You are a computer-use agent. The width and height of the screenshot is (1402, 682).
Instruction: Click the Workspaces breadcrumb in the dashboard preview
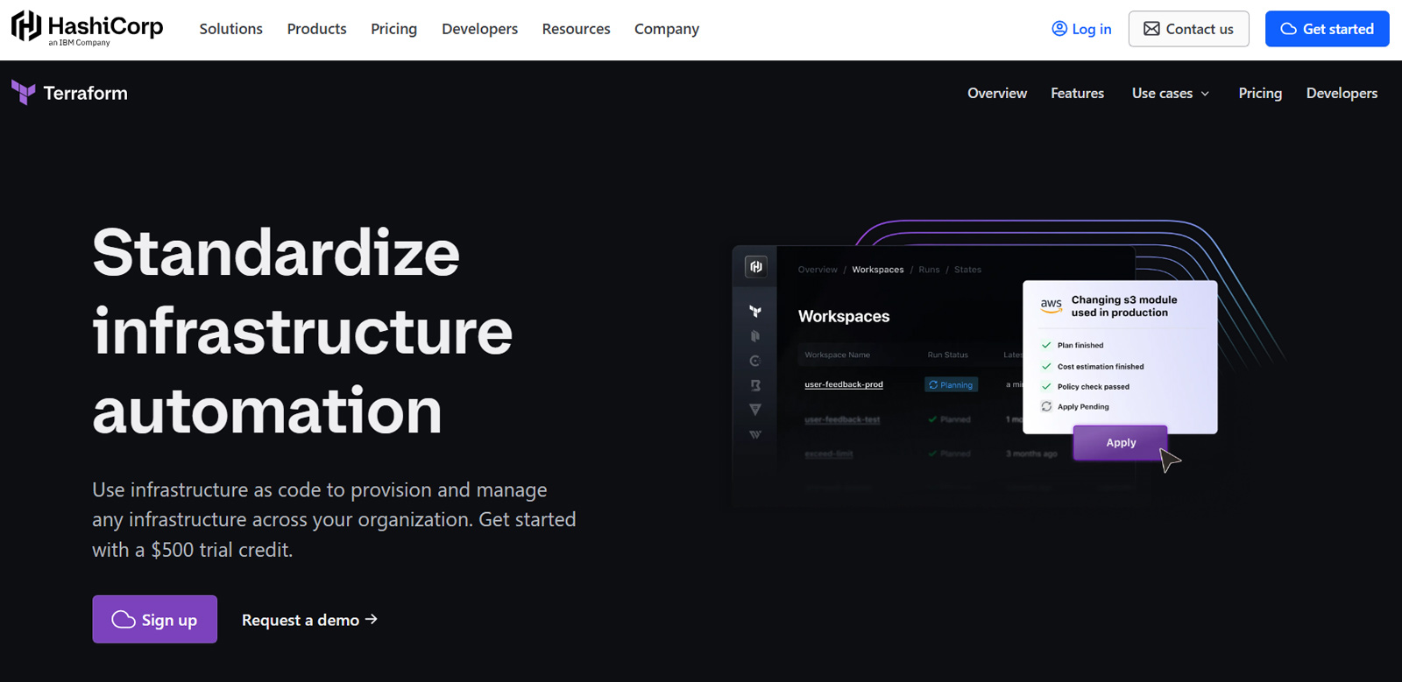coord(878,270)
